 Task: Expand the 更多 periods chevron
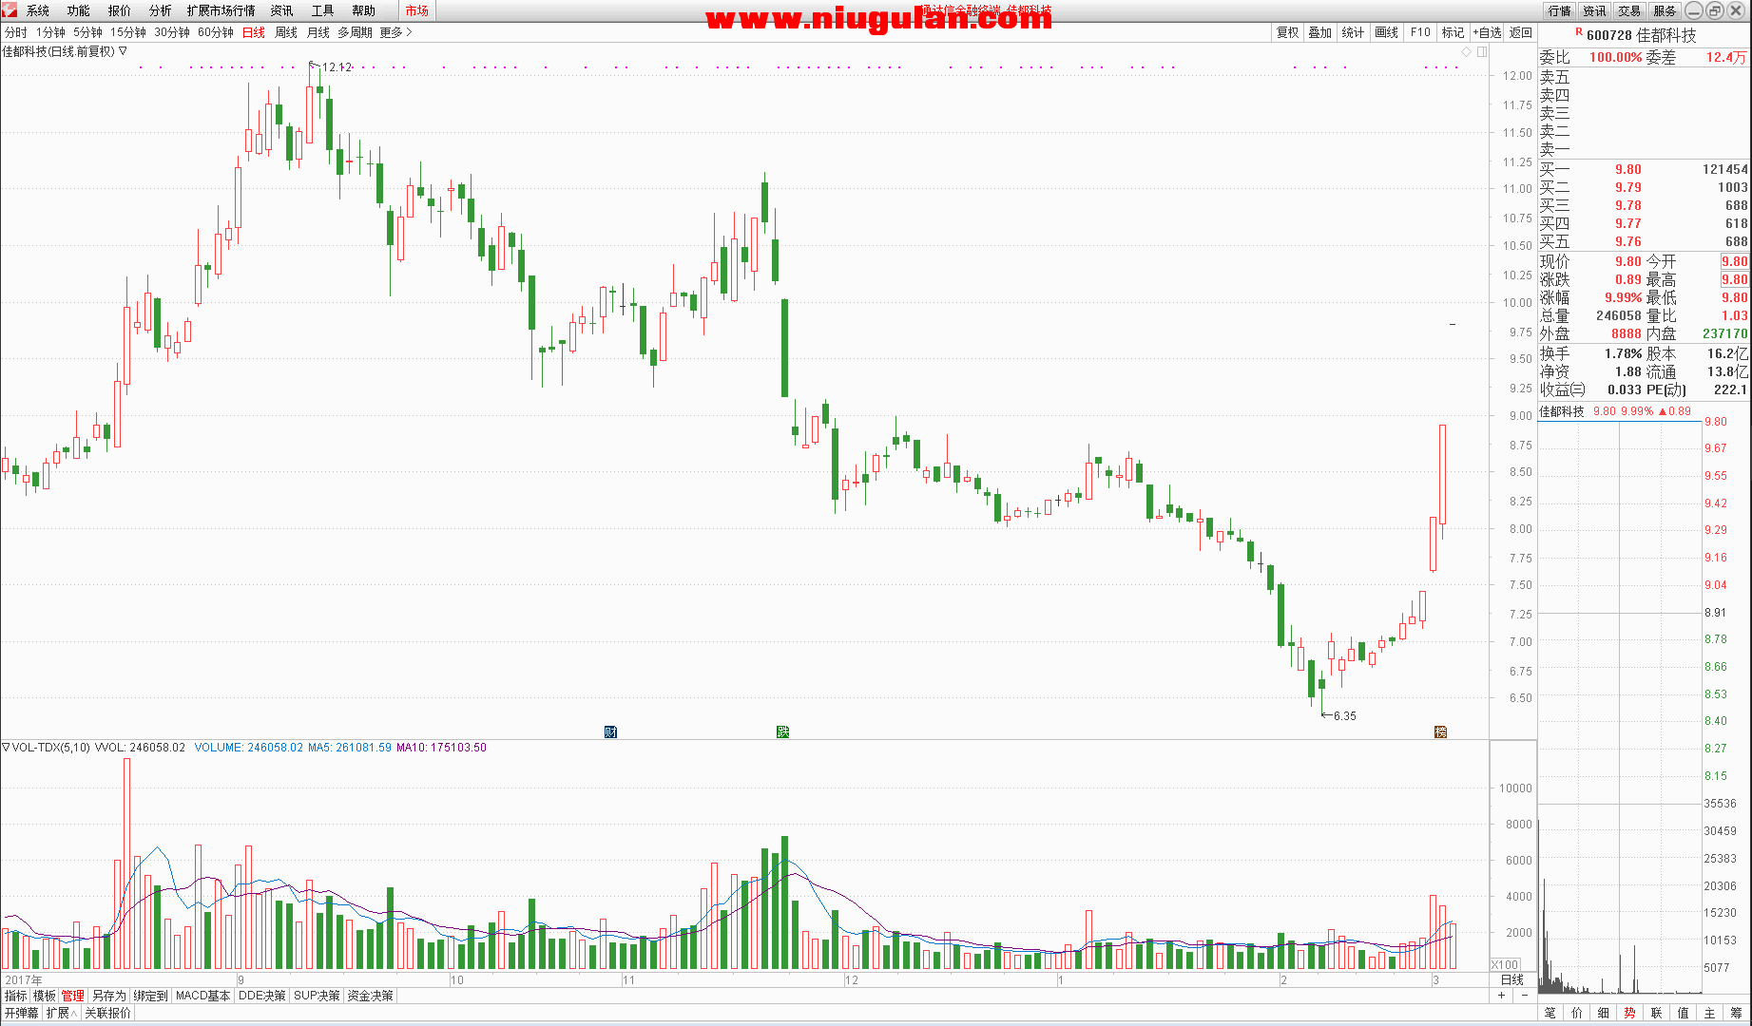coord(409,32)
